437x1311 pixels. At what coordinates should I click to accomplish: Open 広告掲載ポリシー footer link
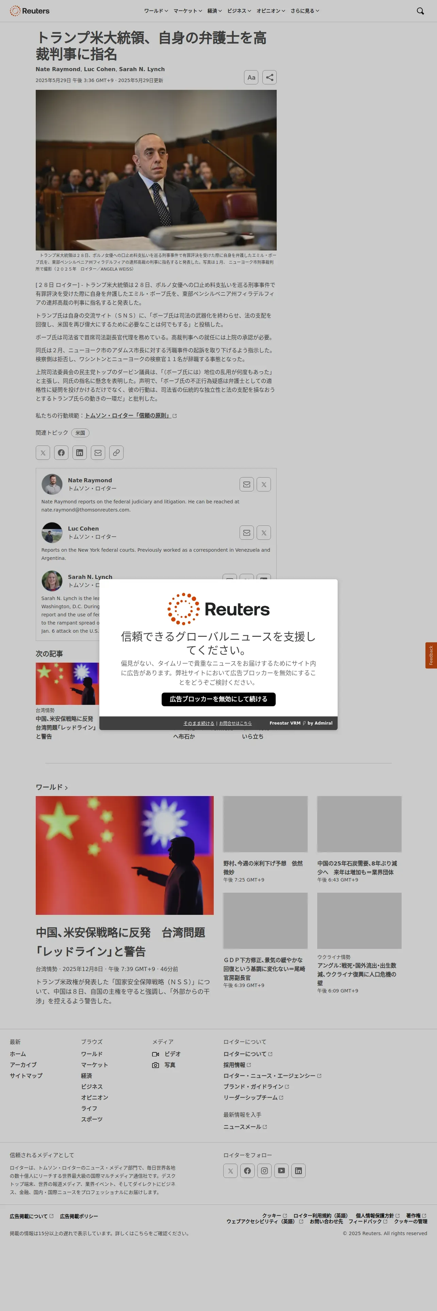(79, 1216)
